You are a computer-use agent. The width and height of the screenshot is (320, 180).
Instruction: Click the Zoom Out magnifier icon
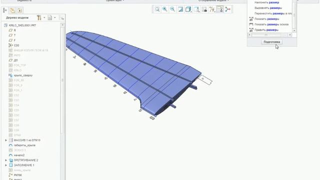pyautogui.click(x=172, y=9)
